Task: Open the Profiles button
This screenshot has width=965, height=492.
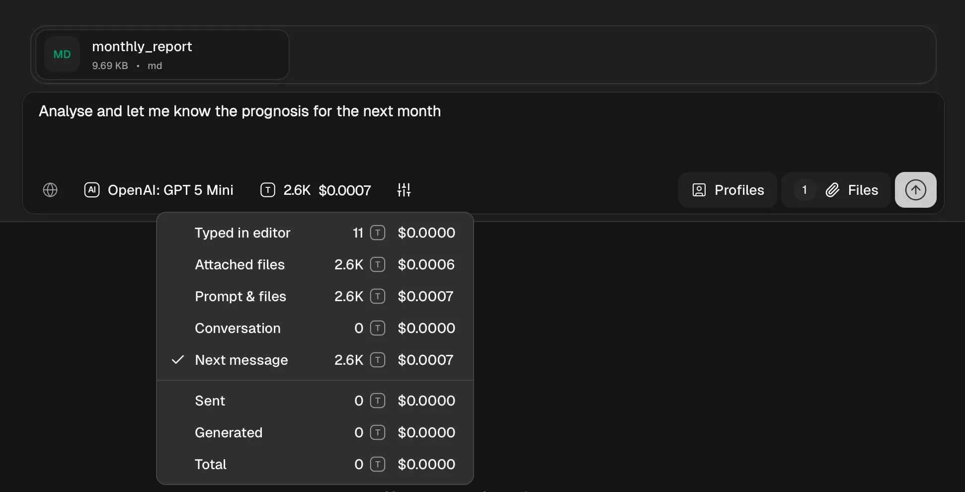Action: click(x=739, y=190)
